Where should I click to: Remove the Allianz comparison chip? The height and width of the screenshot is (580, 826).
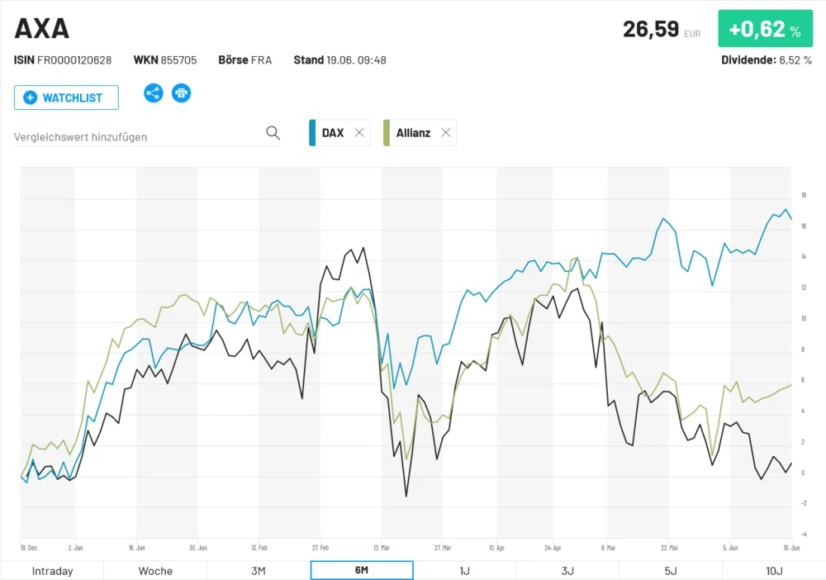click(446, 133)
